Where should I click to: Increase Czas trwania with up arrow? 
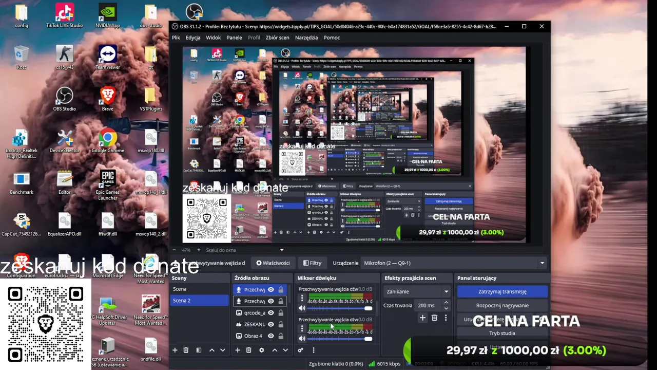click(x=446, y=303)
